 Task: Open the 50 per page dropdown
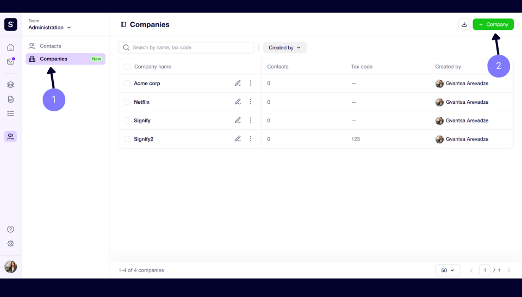point(448,270)
